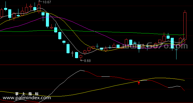Open the www.palmindex.com watermark link
The height and width of the screenshot is (103, 193).
[27, 98]
